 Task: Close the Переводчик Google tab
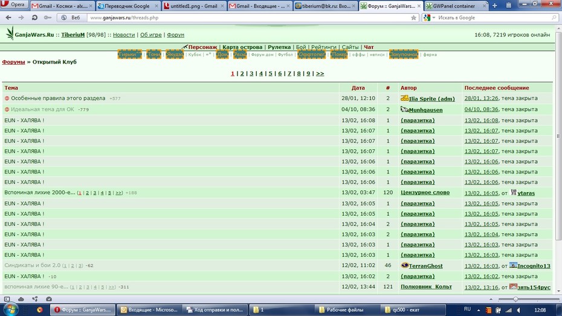pyautogui.click(x=157, y=6)
